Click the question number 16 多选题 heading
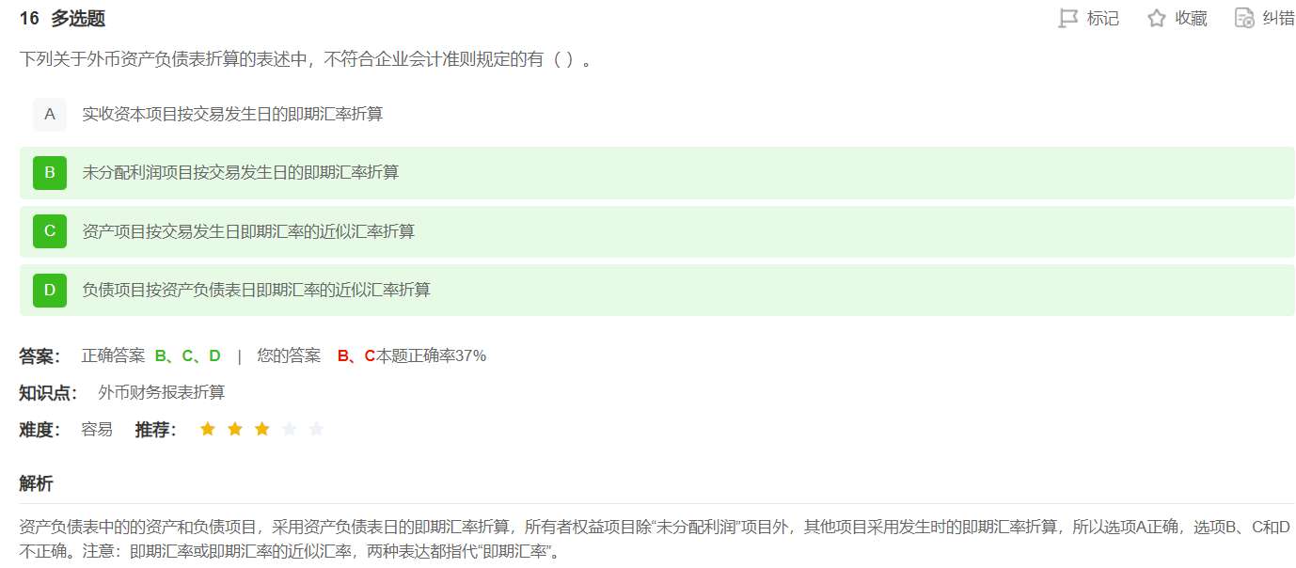Image resolution: width=1296 pixels, height=568 pixels. [x=62, y=19]
